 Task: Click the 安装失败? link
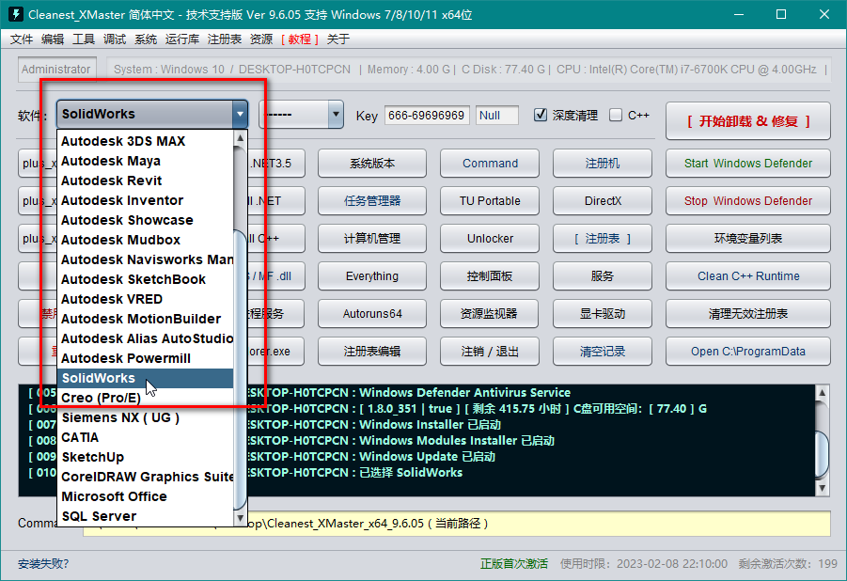tap(43, 564)
